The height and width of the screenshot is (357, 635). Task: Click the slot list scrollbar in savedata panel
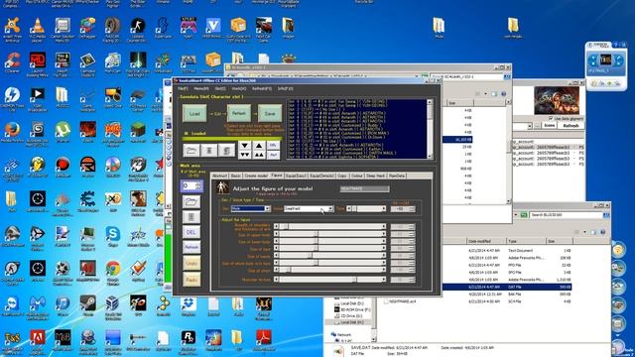tap(430, 128)
